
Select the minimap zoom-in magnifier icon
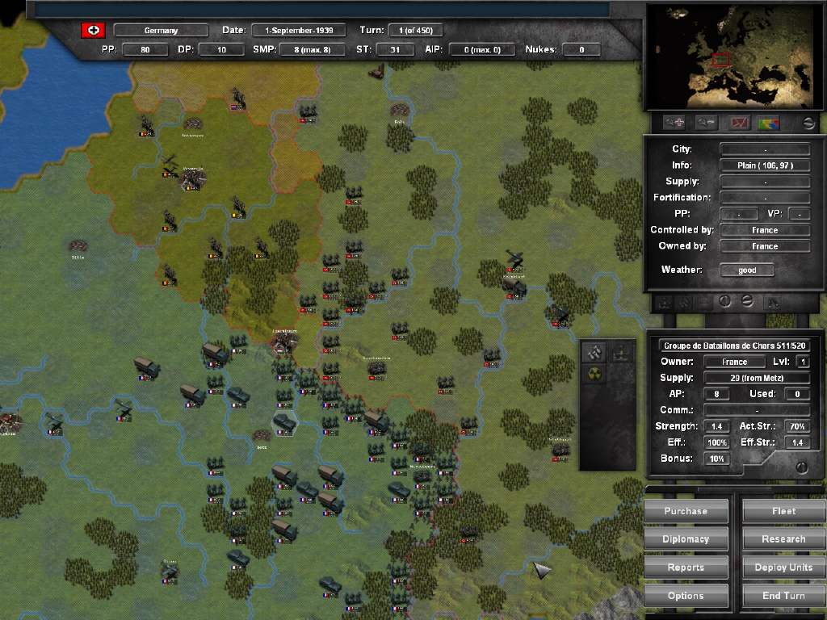(x=675, y=122)
